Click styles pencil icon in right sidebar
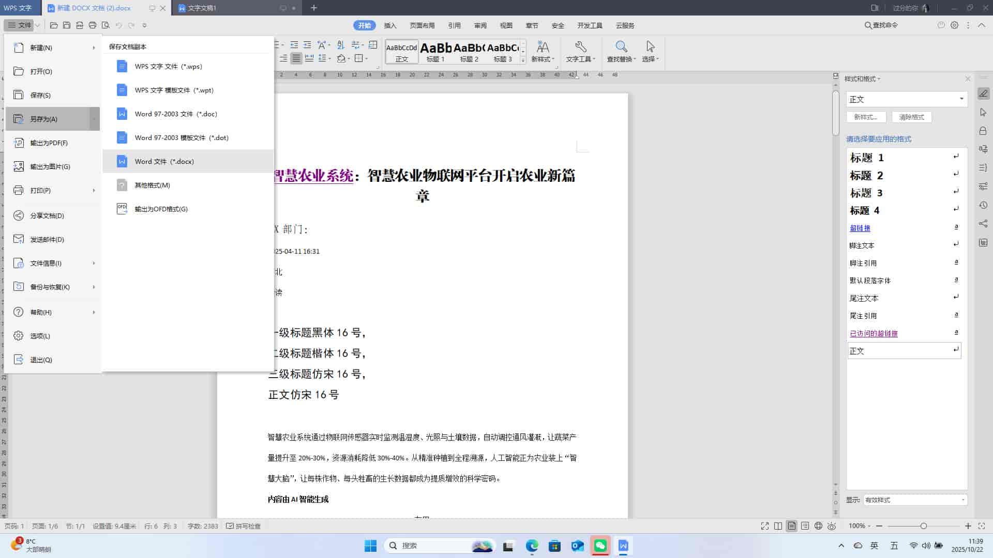Image resolution: width=993 pixels, height=558 pixels. click(983, 94)
